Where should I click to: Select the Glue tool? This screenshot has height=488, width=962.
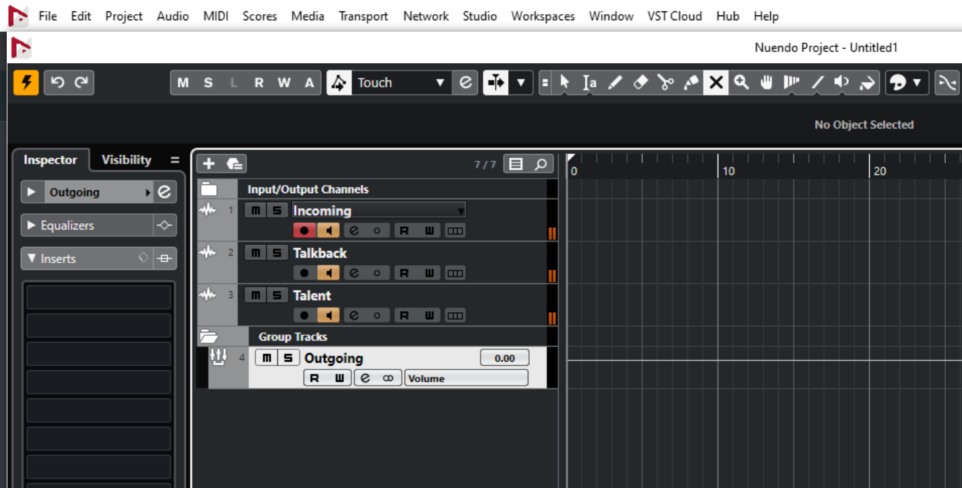tap(691, 83)
